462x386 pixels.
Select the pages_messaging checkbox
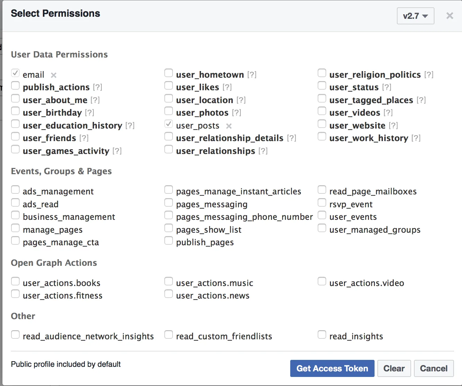click(169, 203)
